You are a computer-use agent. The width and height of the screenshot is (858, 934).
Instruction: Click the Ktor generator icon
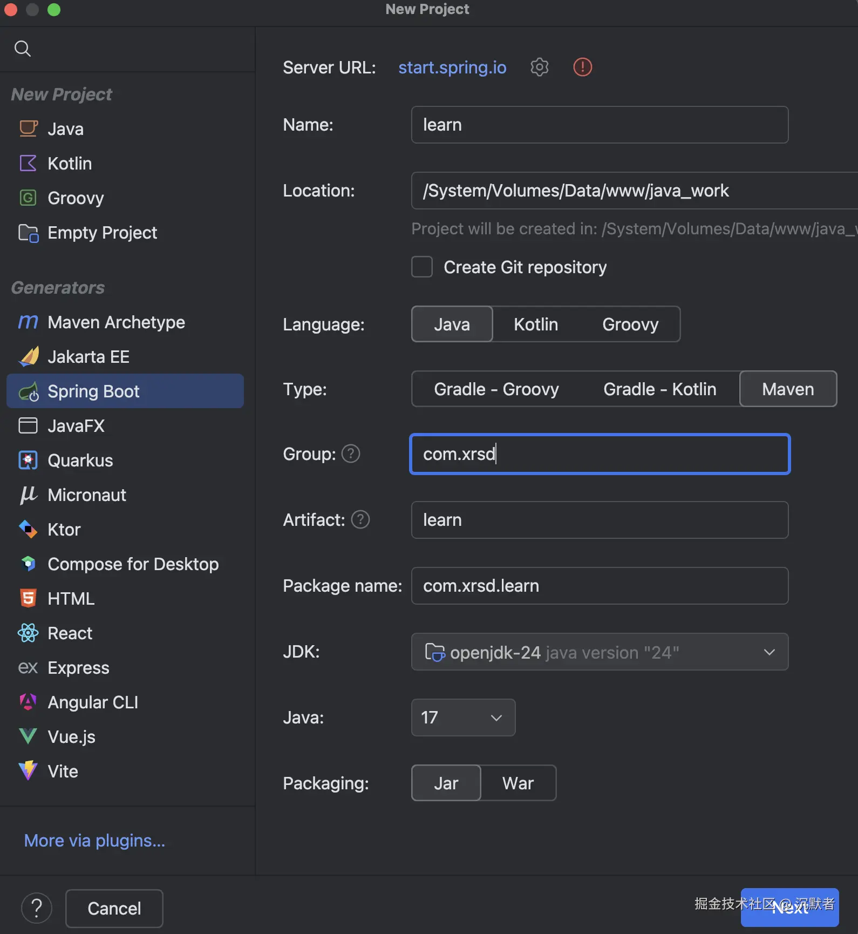tap(28, 530)
